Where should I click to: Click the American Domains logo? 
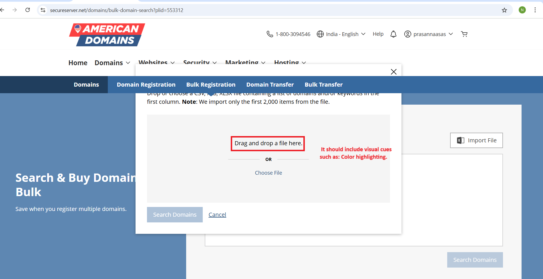pyautogui.click(x=107, y=35)
